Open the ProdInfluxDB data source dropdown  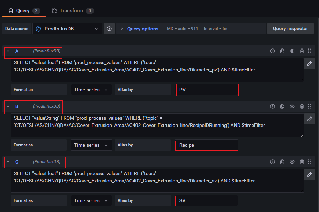(67, 29)
